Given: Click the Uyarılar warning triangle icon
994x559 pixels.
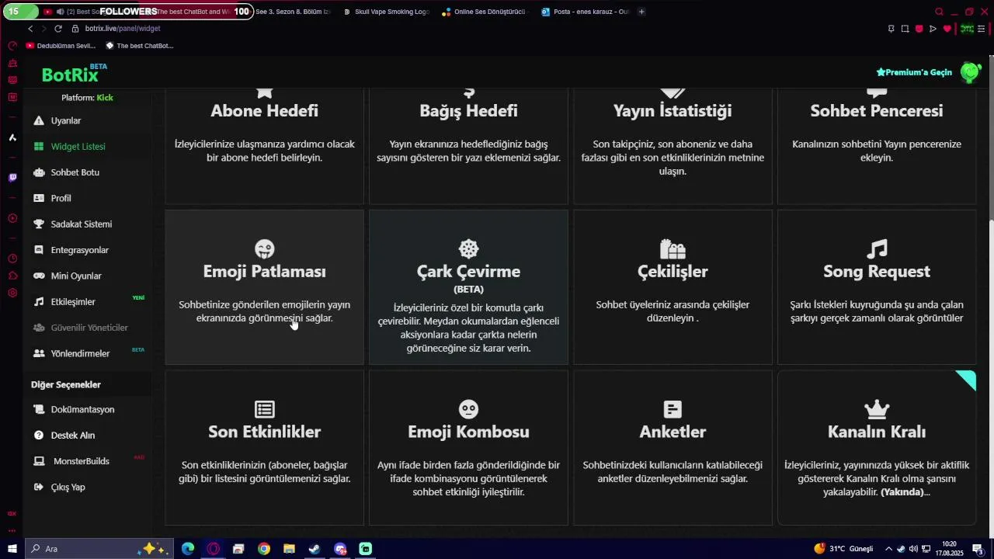Looking at the screenshot, I should 39,121.
